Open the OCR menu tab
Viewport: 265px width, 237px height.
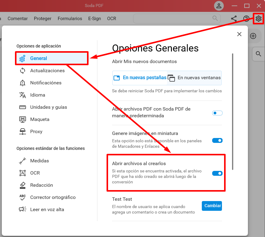tap(112, 19)
